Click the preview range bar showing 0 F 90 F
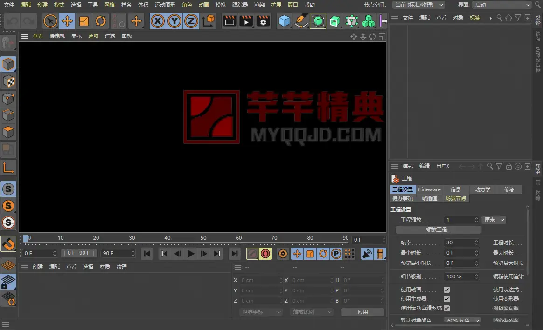The height and width of the screenshot is (330, 543). [x=79, y=253]
